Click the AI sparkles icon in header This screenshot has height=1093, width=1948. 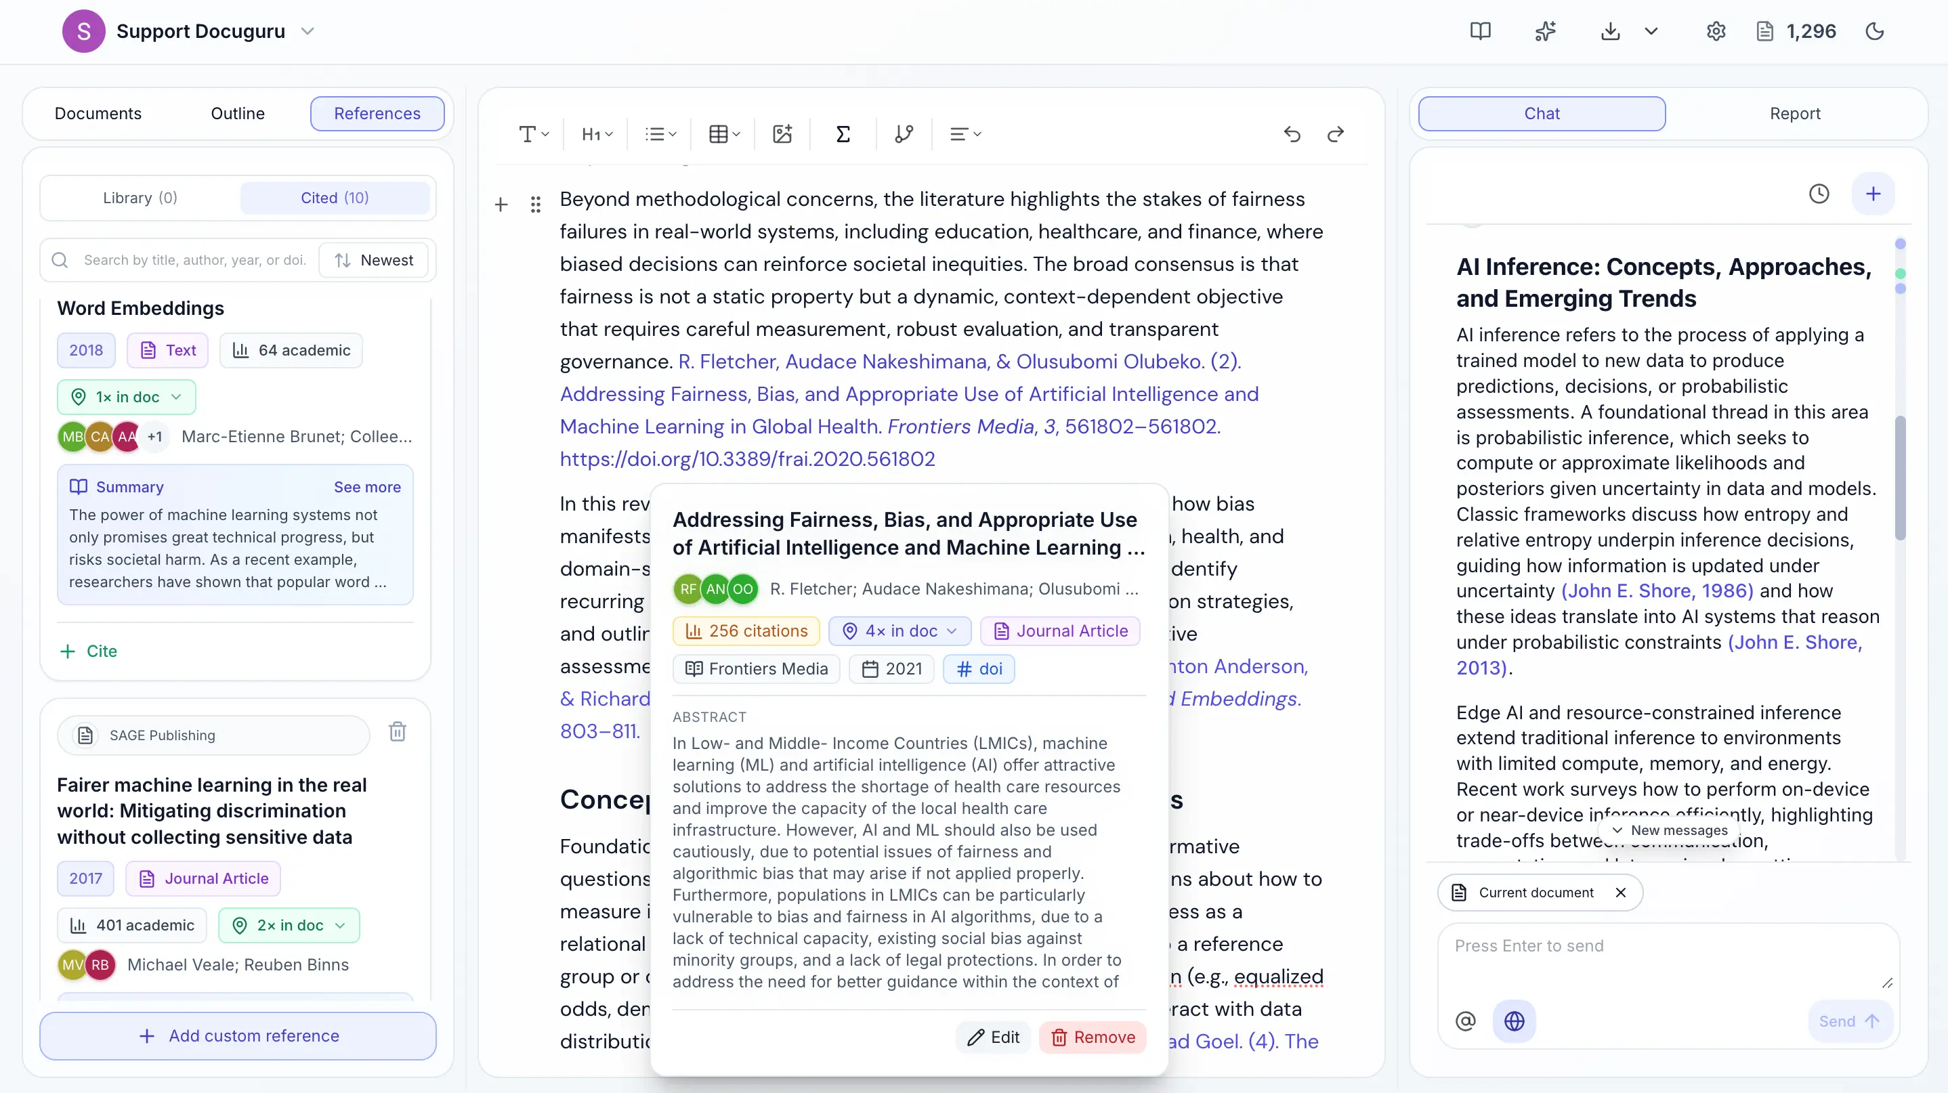[x=1545, y=31]
